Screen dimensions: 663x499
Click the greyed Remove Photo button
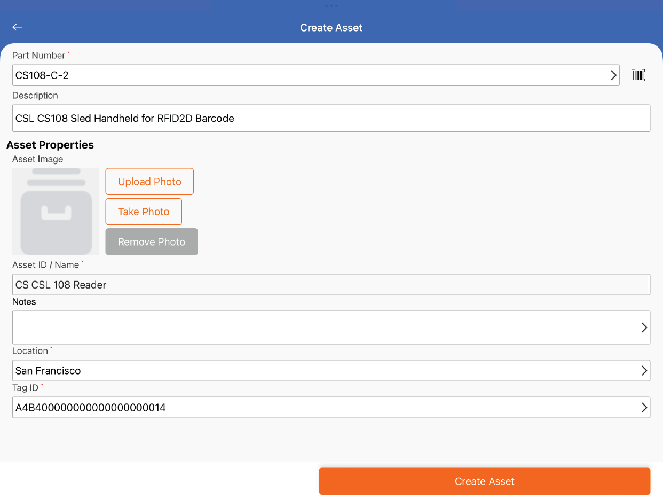click(x=152, y=242)
